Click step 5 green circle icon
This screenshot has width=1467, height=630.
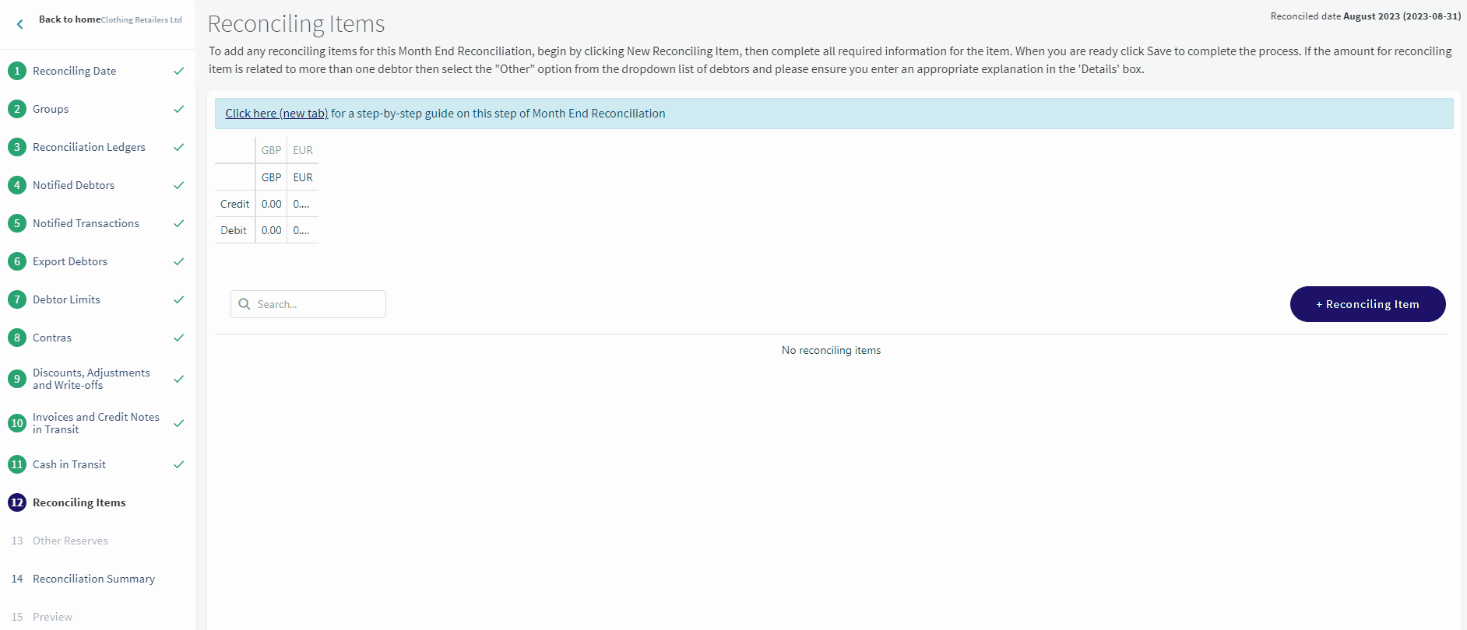click(17, 223)
